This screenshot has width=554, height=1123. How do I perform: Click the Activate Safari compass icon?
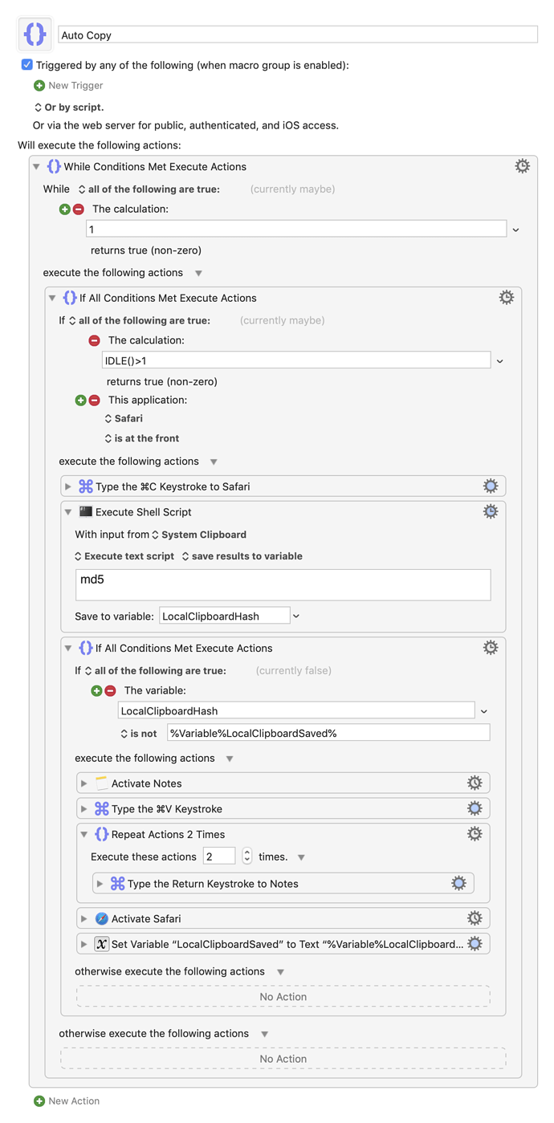click(102, 918)
